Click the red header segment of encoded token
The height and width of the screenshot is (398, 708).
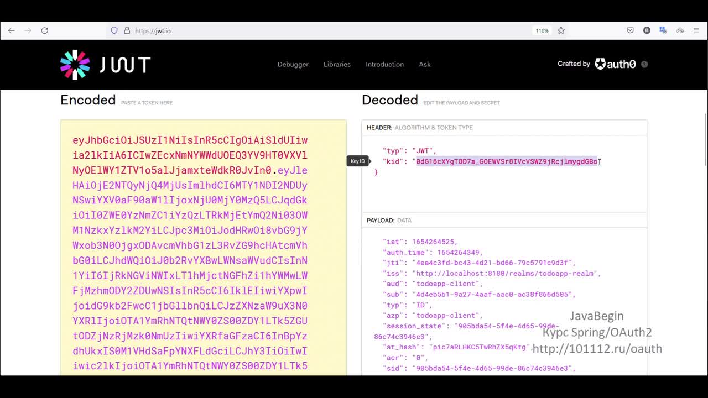point(190,155)
